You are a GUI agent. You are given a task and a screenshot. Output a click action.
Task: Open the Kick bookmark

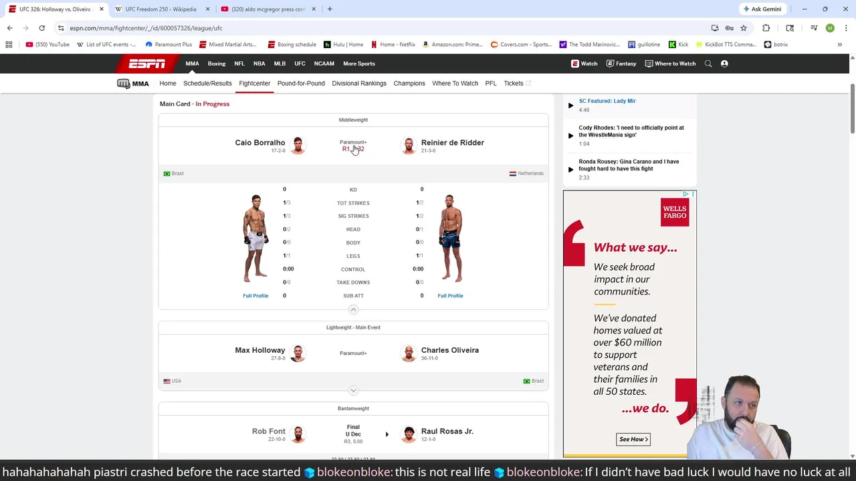click(x=678, y=45)
